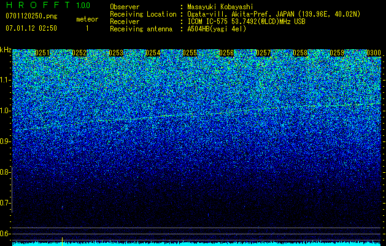Click the cyan signal level strip
386x246 pixels.
tap(197, 244)
